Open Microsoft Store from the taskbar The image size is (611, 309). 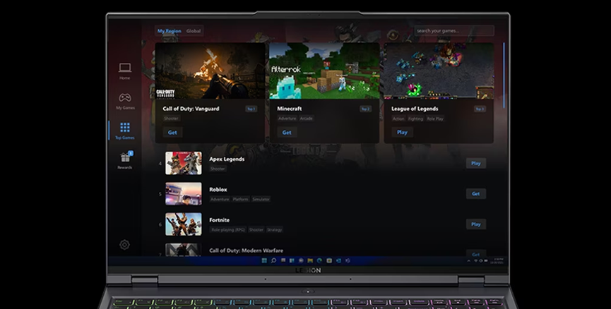pos(329,261)
